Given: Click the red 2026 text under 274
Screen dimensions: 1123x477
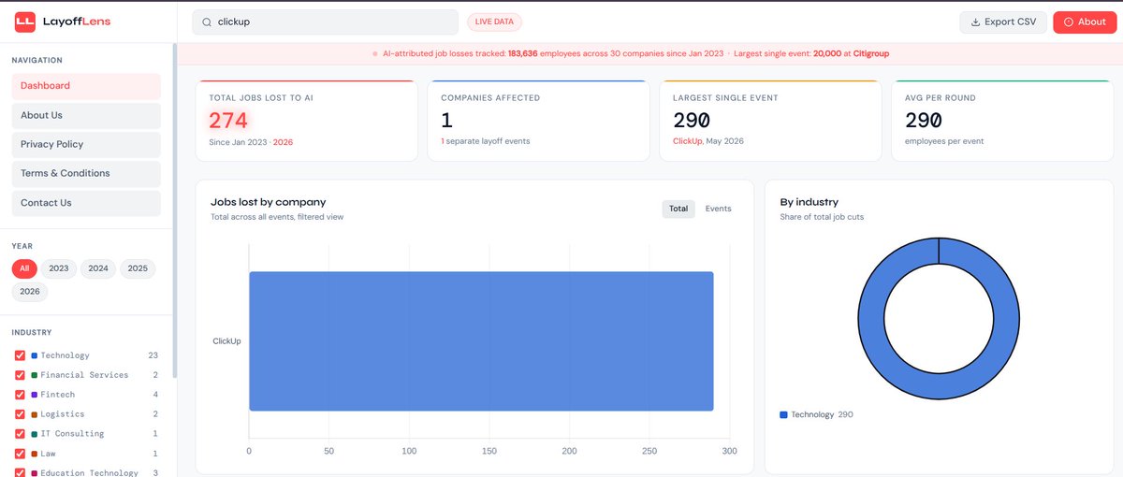Looking at the screenshot, I should (283, 141).
